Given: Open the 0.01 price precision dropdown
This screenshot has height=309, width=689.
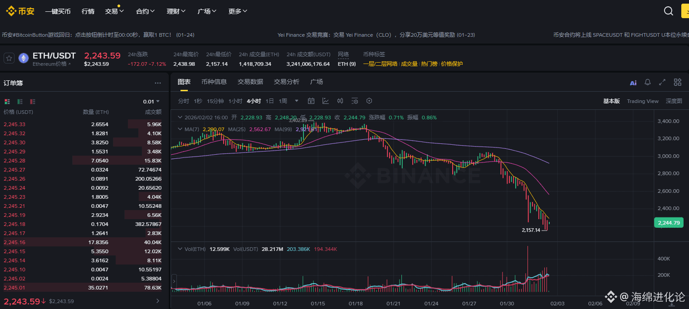Looking at the screenshot, I should pos(151,102).
